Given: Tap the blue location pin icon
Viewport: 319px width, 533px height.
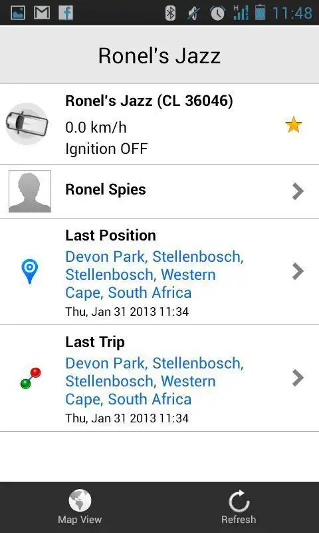Looking at the screenshot, I should [29, 271].
